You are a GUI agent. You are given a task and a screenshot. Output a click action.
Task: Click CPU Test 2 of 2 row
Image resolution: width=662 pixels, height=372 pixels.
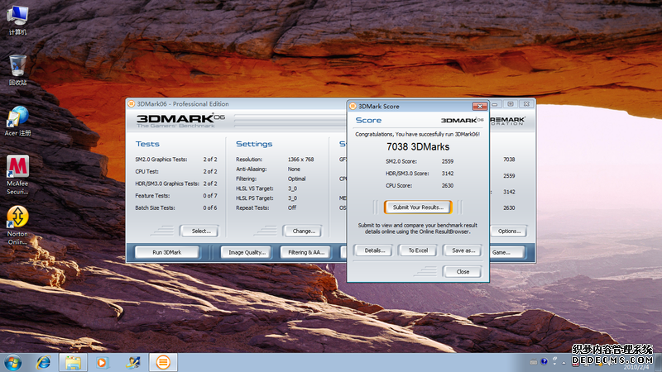click(176, 172)
